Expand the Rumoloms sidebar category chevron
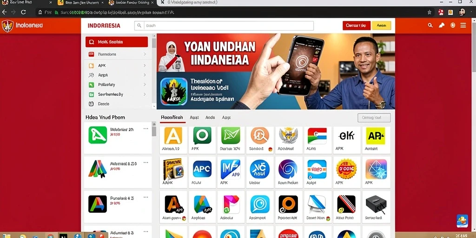 click(145, 54)
